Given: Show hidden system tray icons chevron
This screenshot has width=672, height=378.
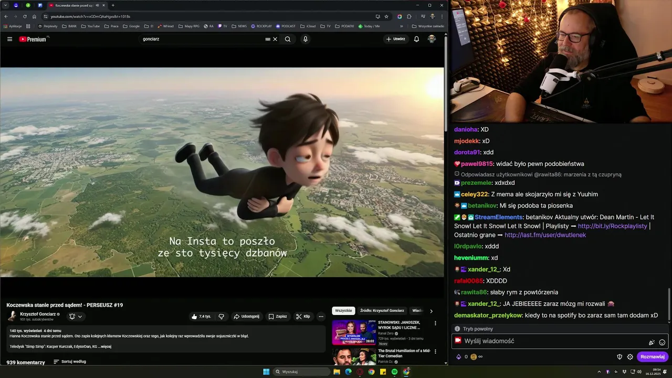Looking at the screenshot, I should point(600,372).
